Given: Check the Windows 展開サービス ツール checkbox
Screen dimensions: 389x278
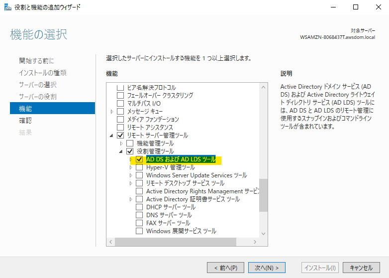Looking at the screenshot, I should (x=139, y=231).
